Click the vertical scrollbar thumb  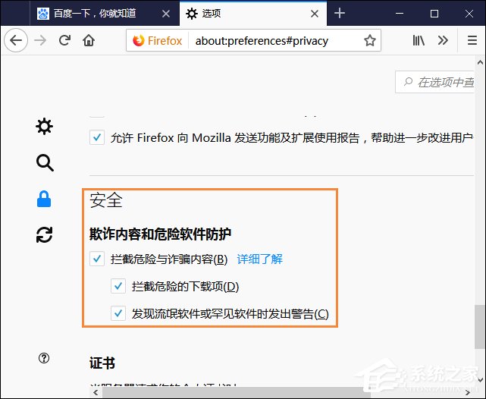480,327
